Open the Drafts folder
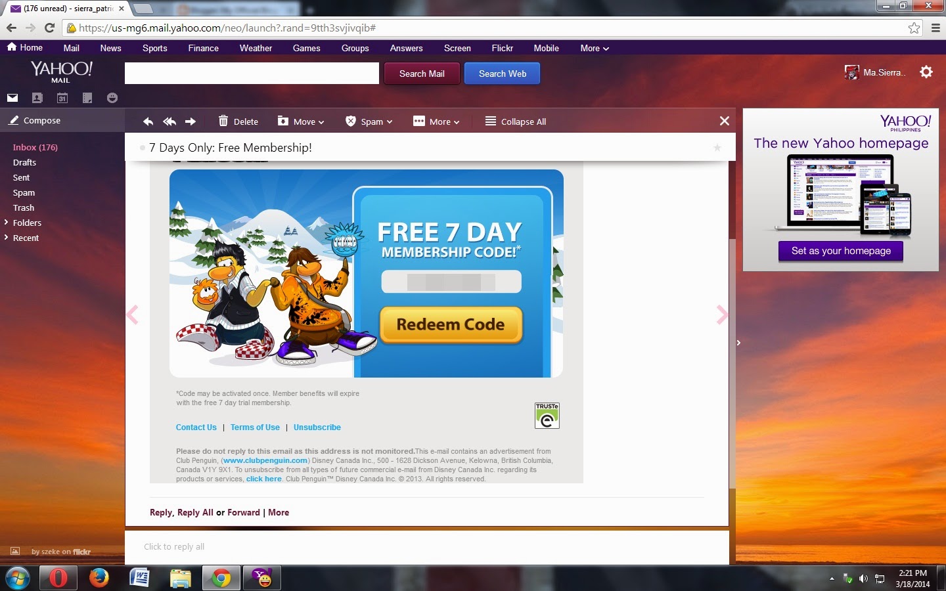 click(24, 162)
